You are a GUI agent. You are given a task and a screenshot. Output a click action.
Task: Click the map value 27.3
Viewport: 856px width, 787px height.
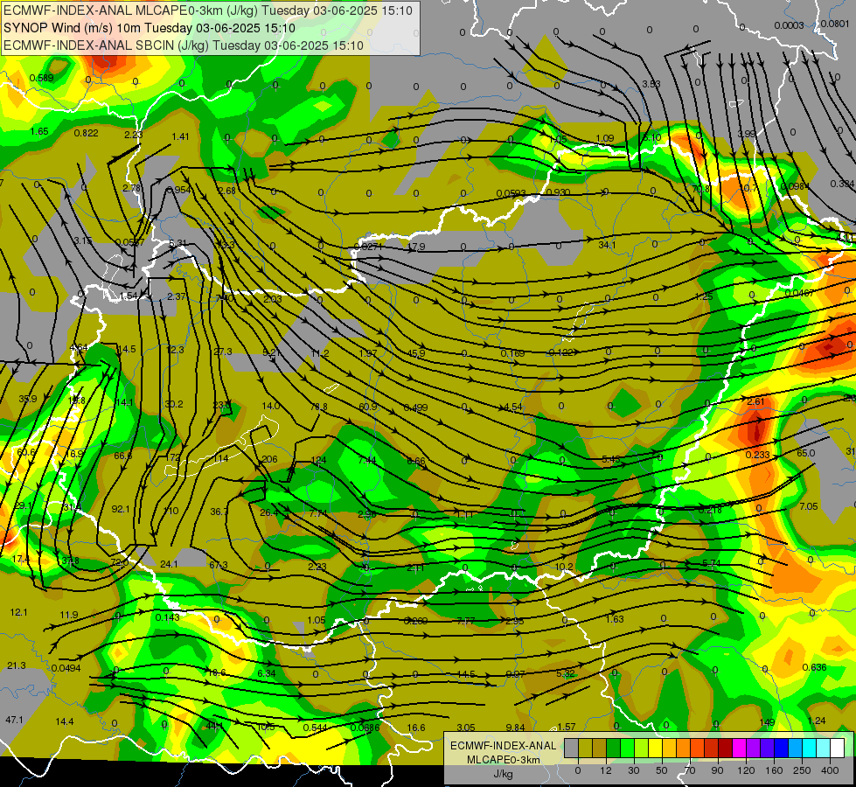pos(223,352)
